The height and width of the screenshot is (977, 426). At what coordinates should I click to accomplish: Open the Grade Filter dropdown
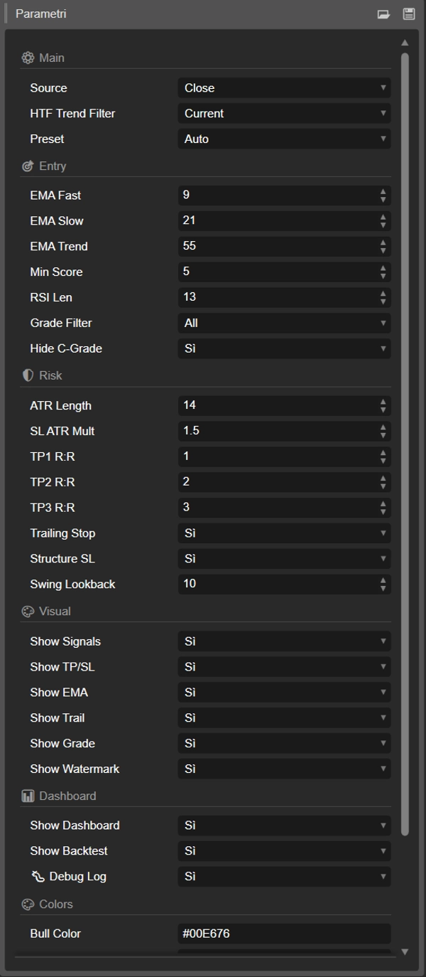[x=283, y=323]
